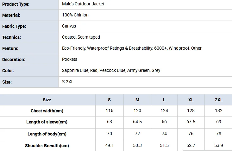This screenshot has width=232, height=151.
Task: Click the Eco-Friendly Waterproof Ratings feature text
Action: [x=132, y=48]
